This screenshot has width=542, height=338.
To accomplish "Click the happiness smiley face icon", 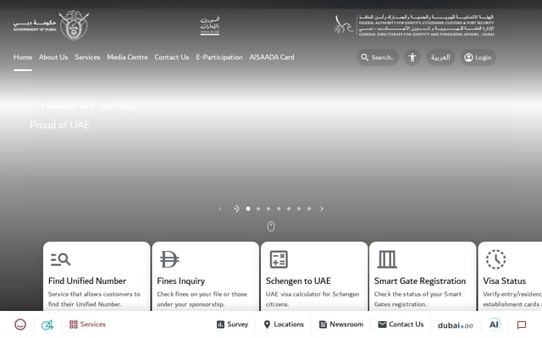I will point(20,324).
